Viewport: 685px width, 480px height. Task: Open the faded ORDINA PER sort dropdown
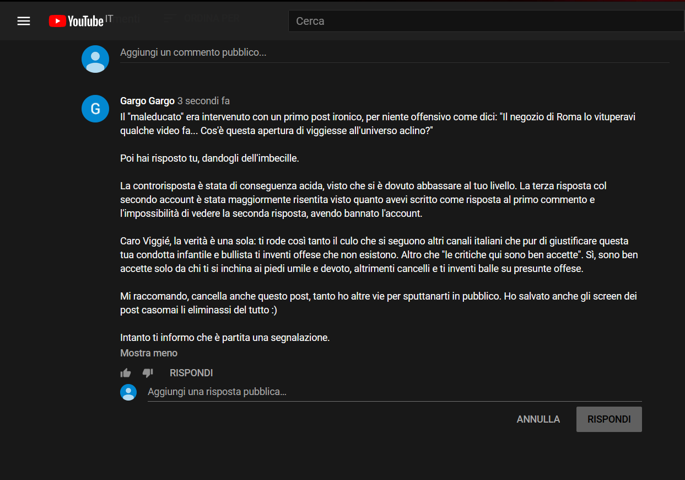point(204,18)
